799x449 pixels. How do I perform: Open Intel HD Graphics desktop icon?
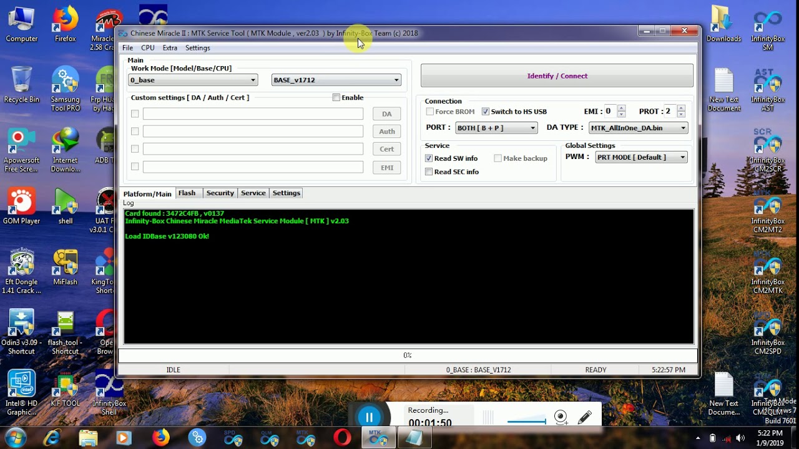click(x=22, y=393)
